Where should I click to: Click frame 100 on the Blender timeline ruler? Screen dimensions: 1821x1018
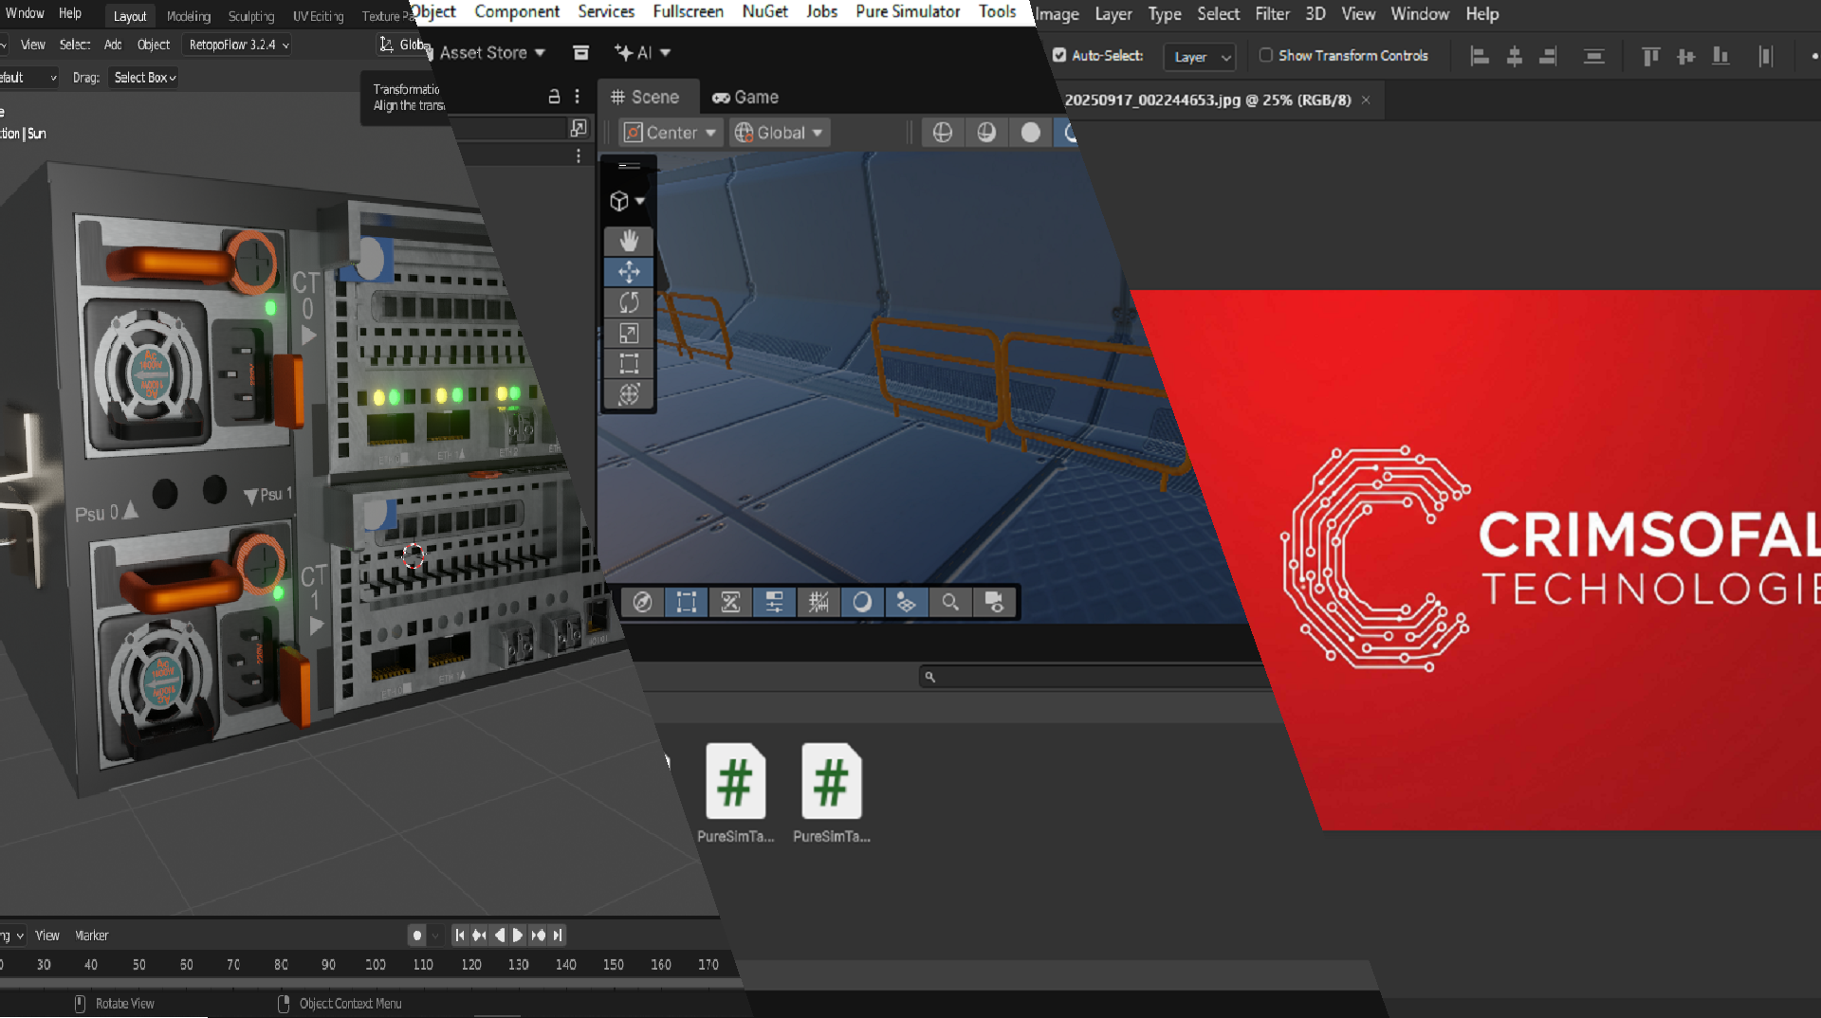[376, 965]
